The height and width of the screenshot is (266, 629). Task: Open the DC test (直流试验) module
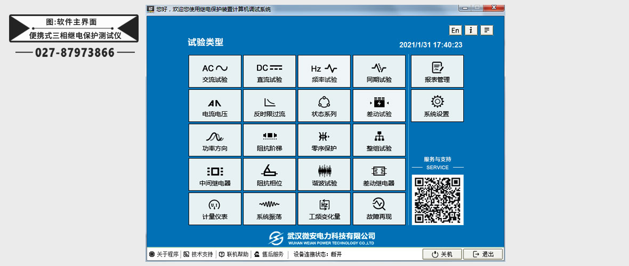pyautogui.click(x=269, y=71)
